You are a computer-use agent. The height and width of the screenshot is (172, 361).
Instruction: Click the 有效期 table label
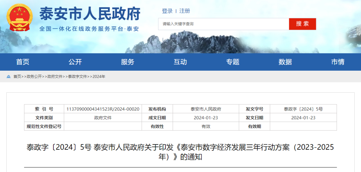[254, 126]
